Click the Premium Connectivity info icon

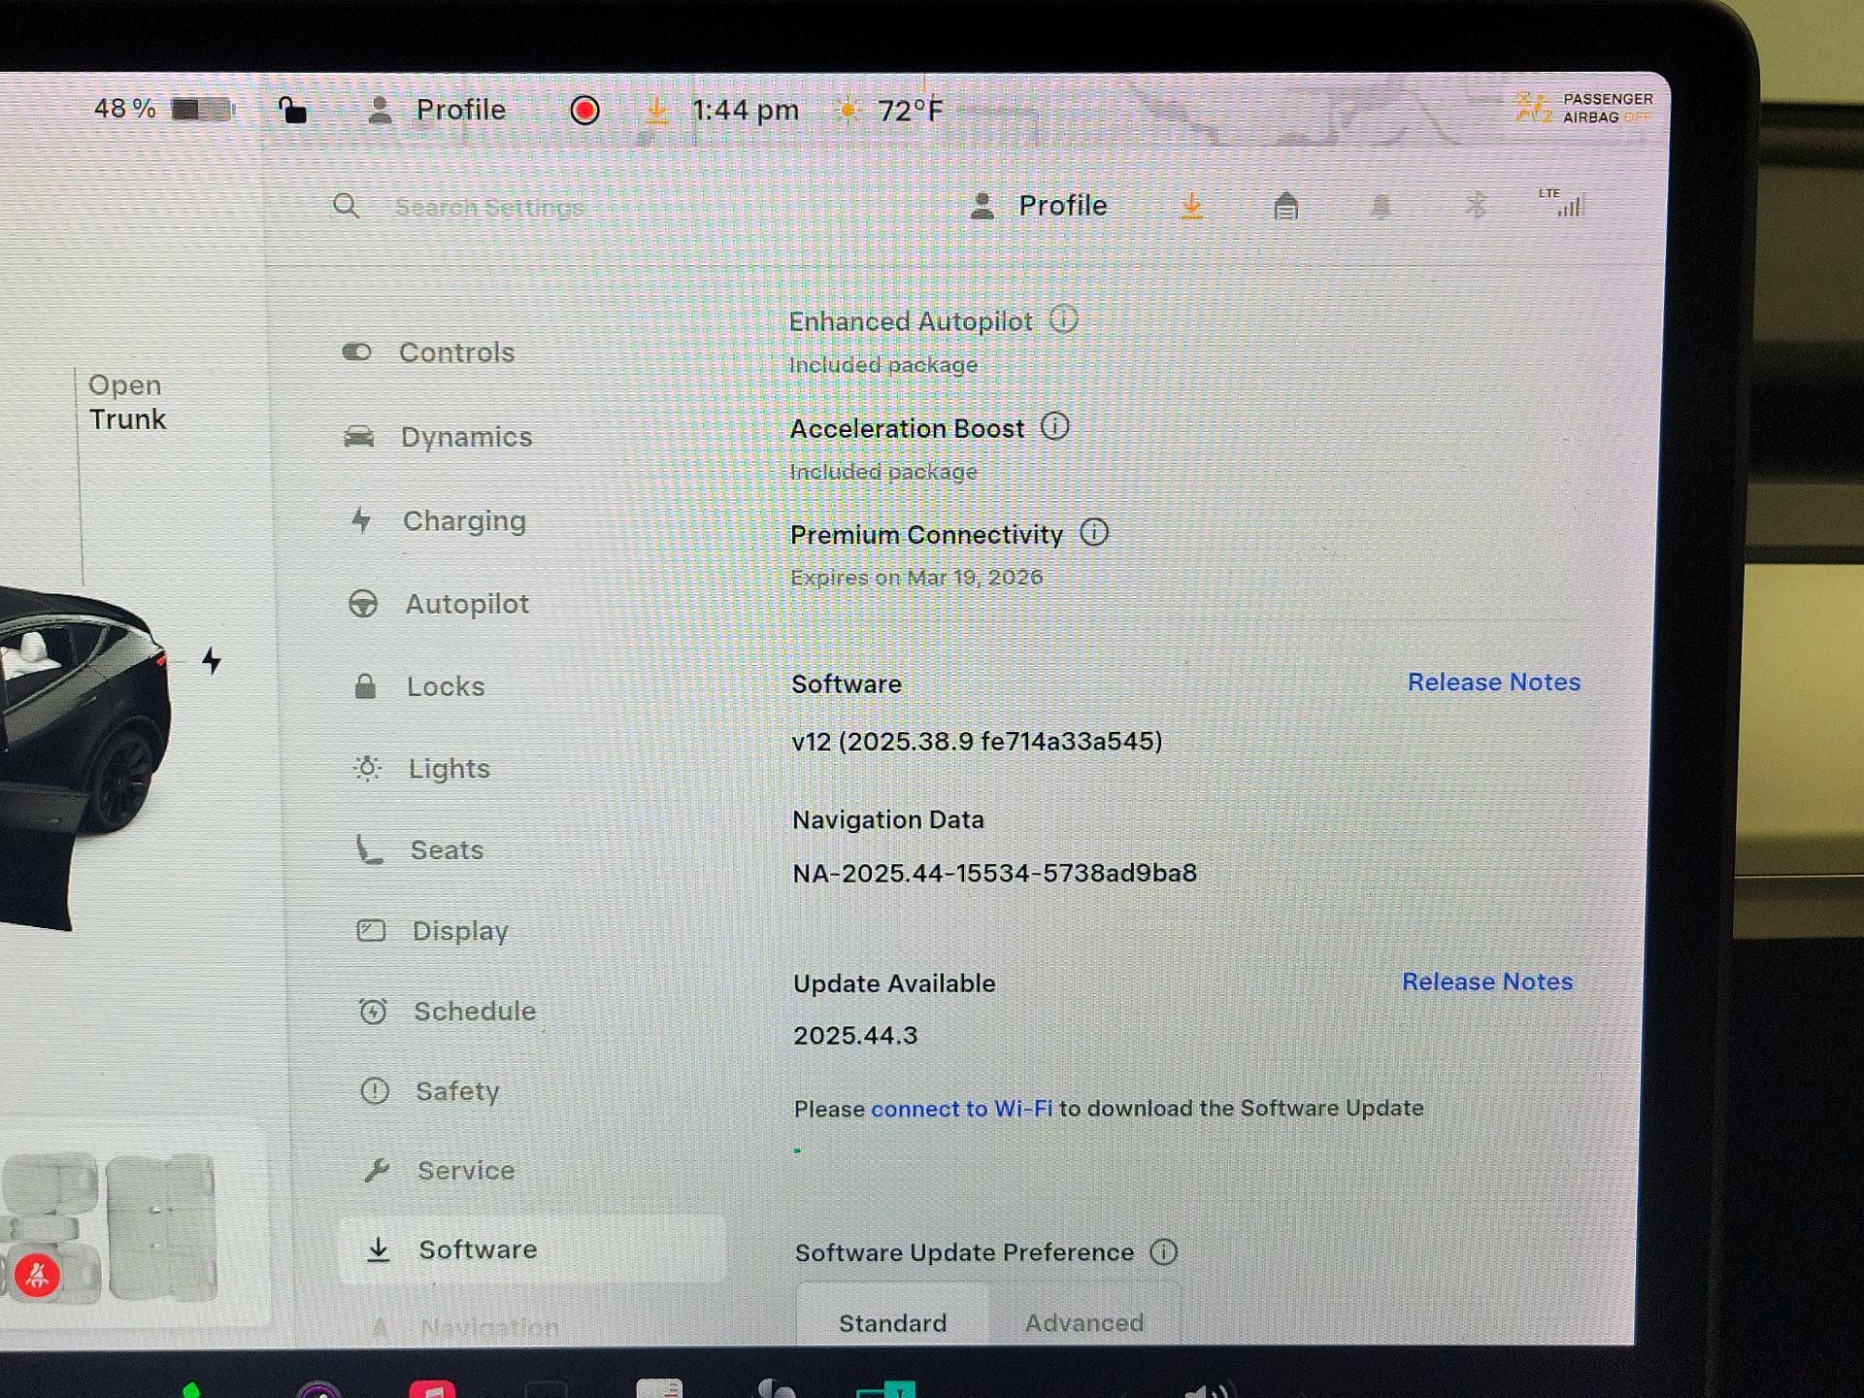coord(1093,533)
